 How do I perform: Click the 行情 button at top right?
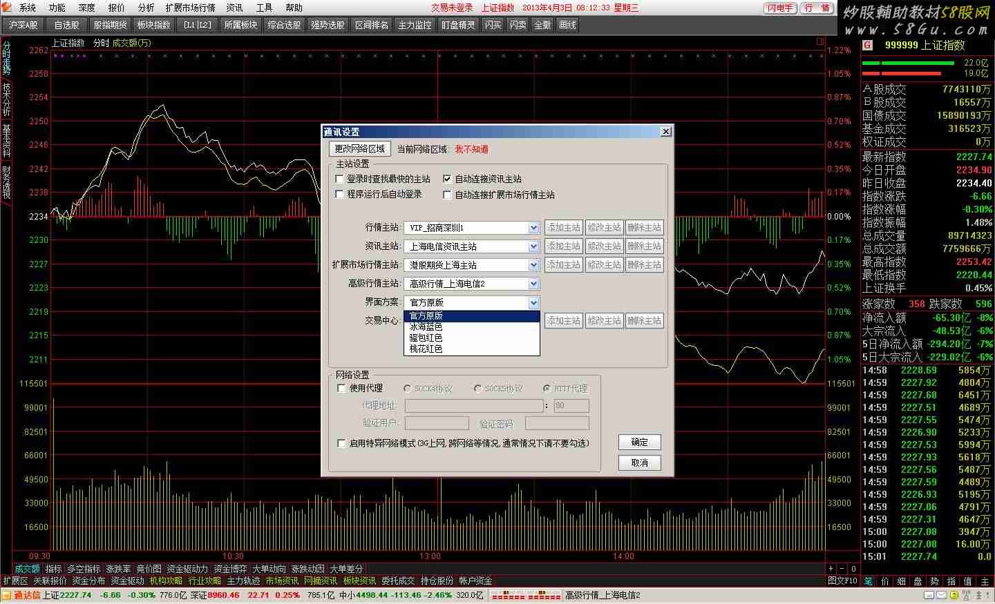[x=817, y=8]
